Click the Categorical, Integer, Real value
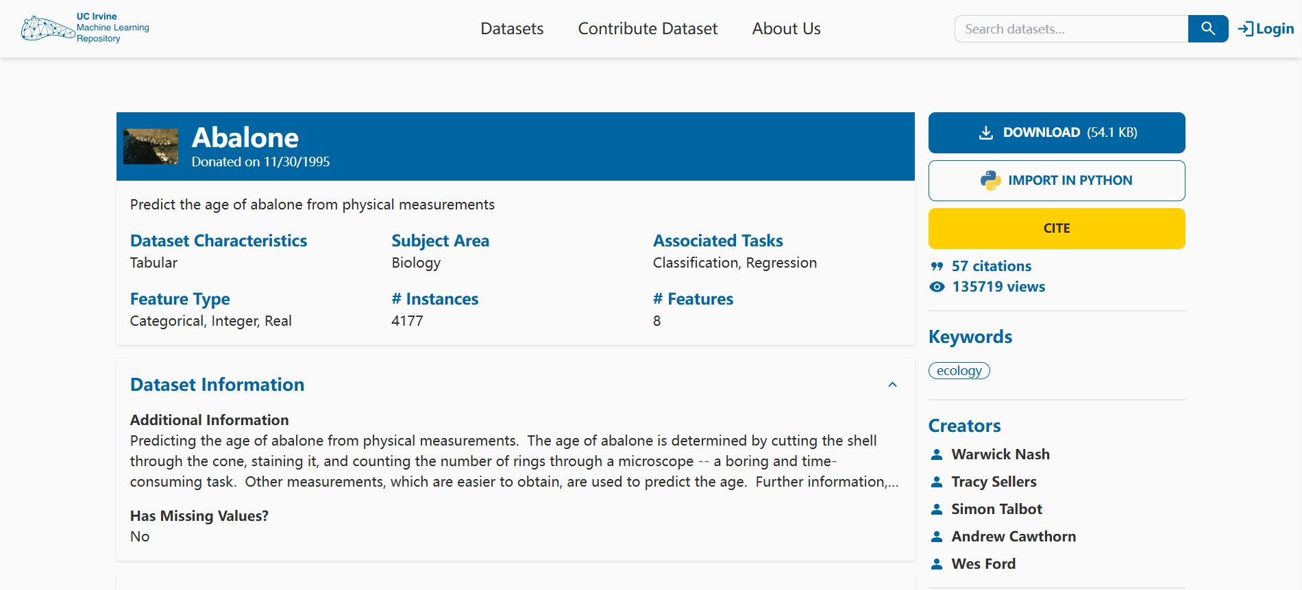Screen dimensions: 1302x590 pyautogui.click(x=211, y=321)
